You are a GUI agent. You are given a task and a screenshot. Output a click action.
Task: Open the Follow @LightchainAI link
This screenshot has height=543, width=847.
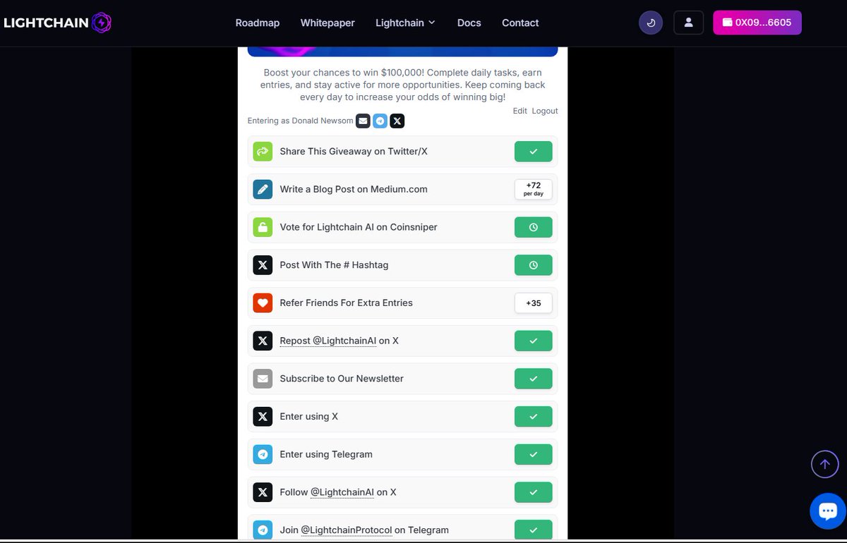[x=342, y=492]
